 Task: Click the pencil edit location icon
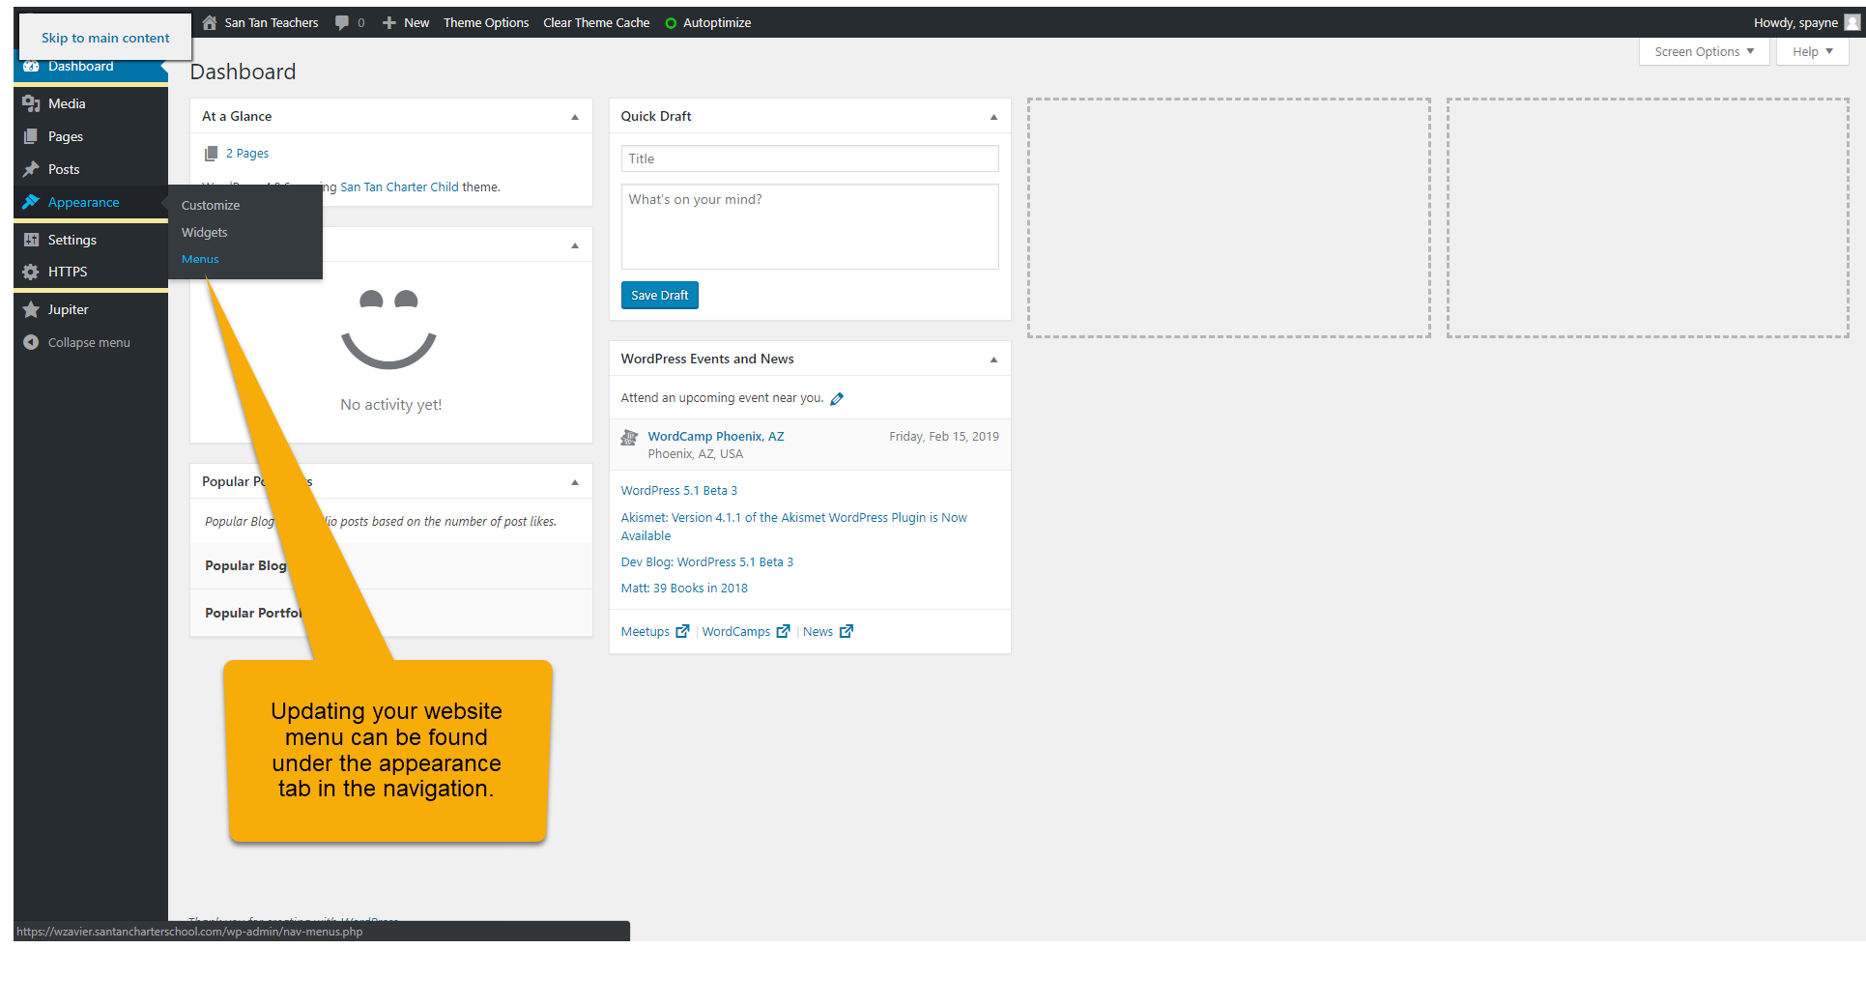click(x=837, y=398)
